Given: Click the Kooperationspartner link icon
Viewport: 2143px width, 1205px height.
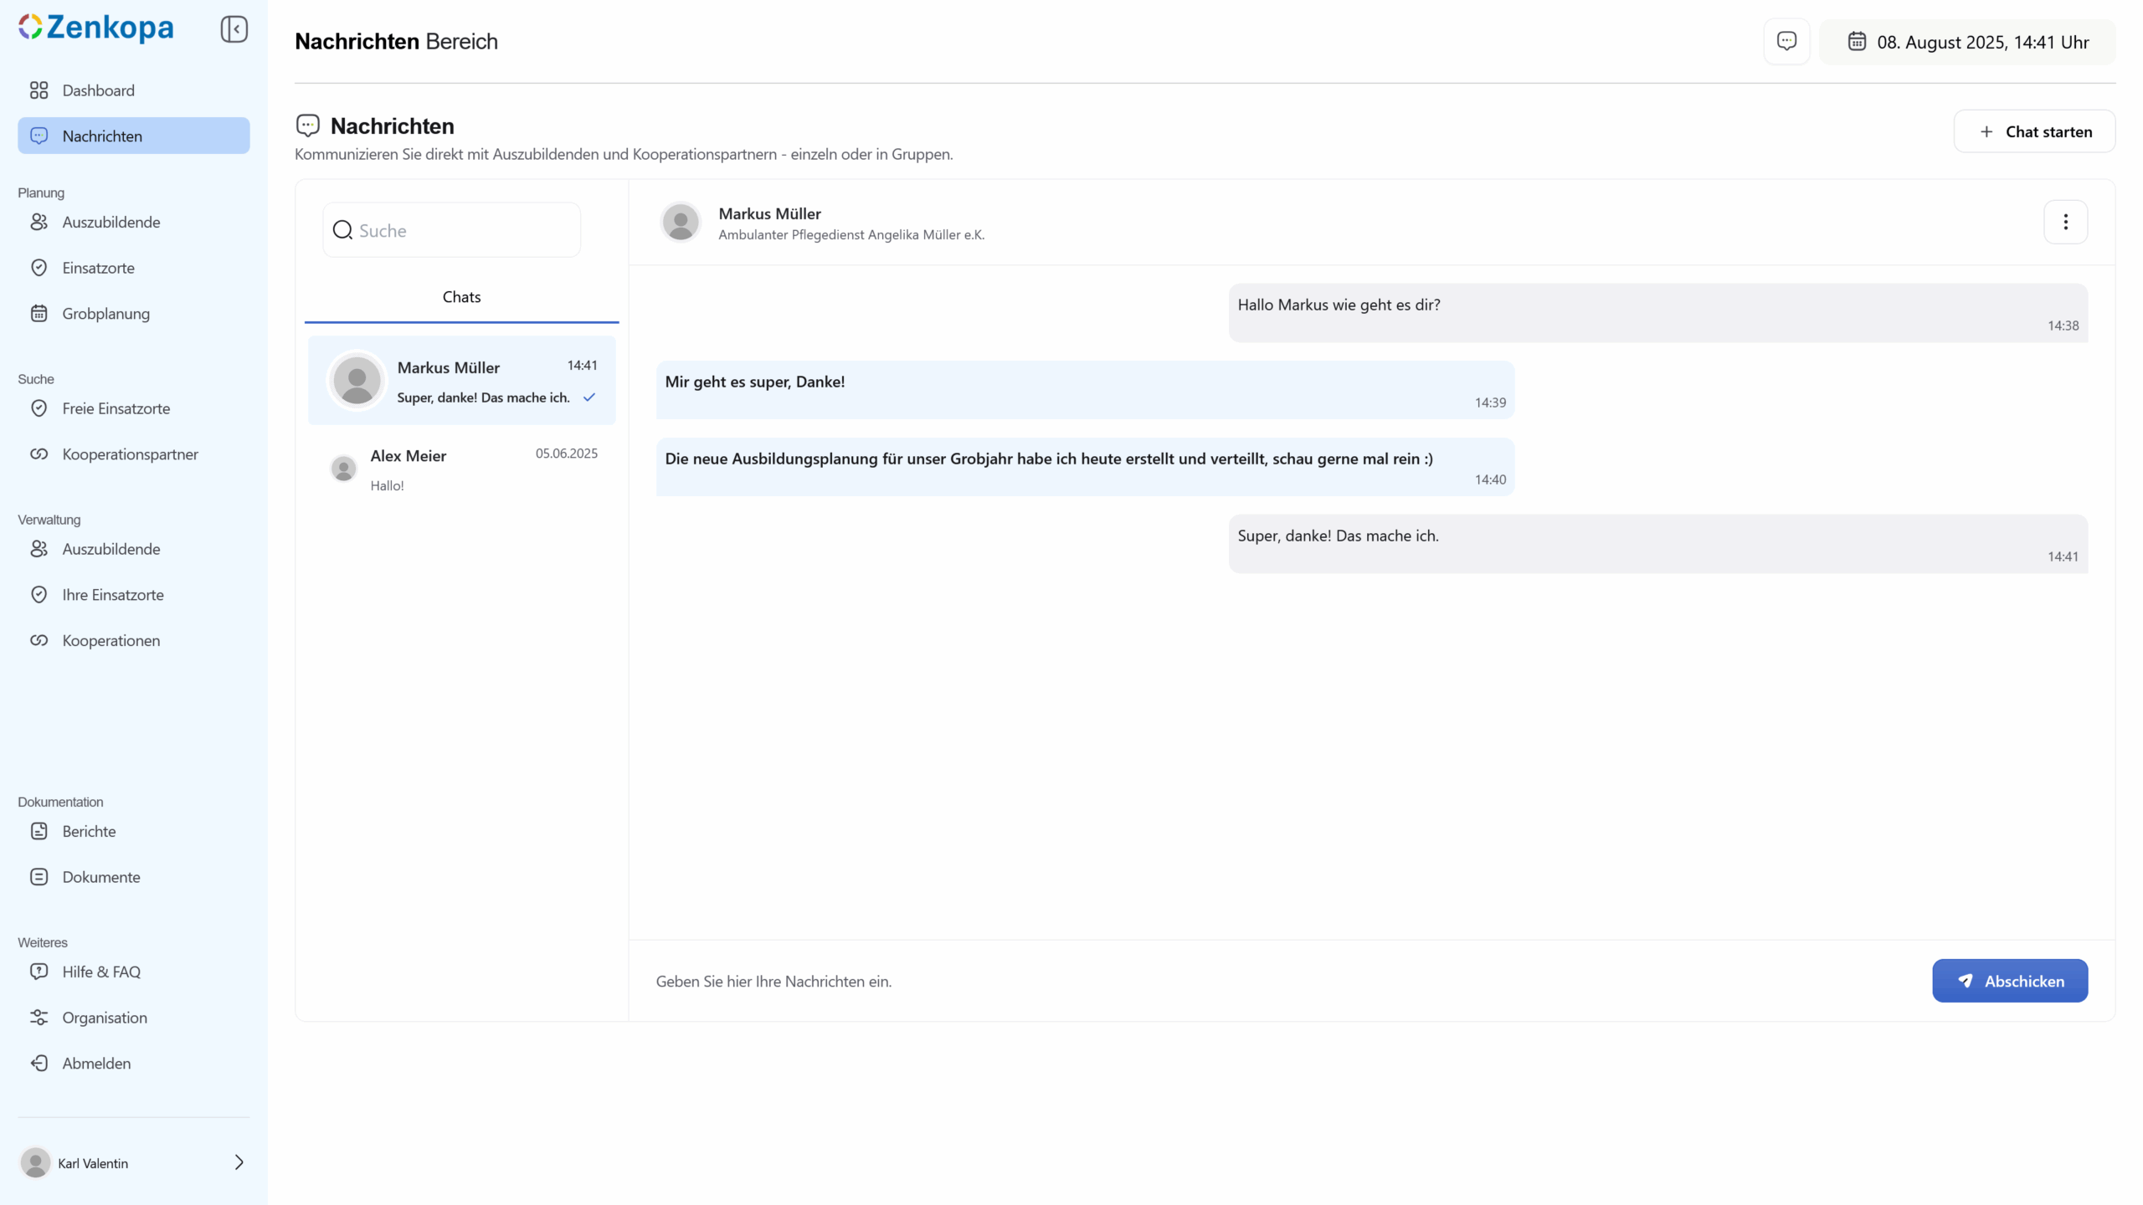Looking at the screenshot, I should (x=39, y=454).
